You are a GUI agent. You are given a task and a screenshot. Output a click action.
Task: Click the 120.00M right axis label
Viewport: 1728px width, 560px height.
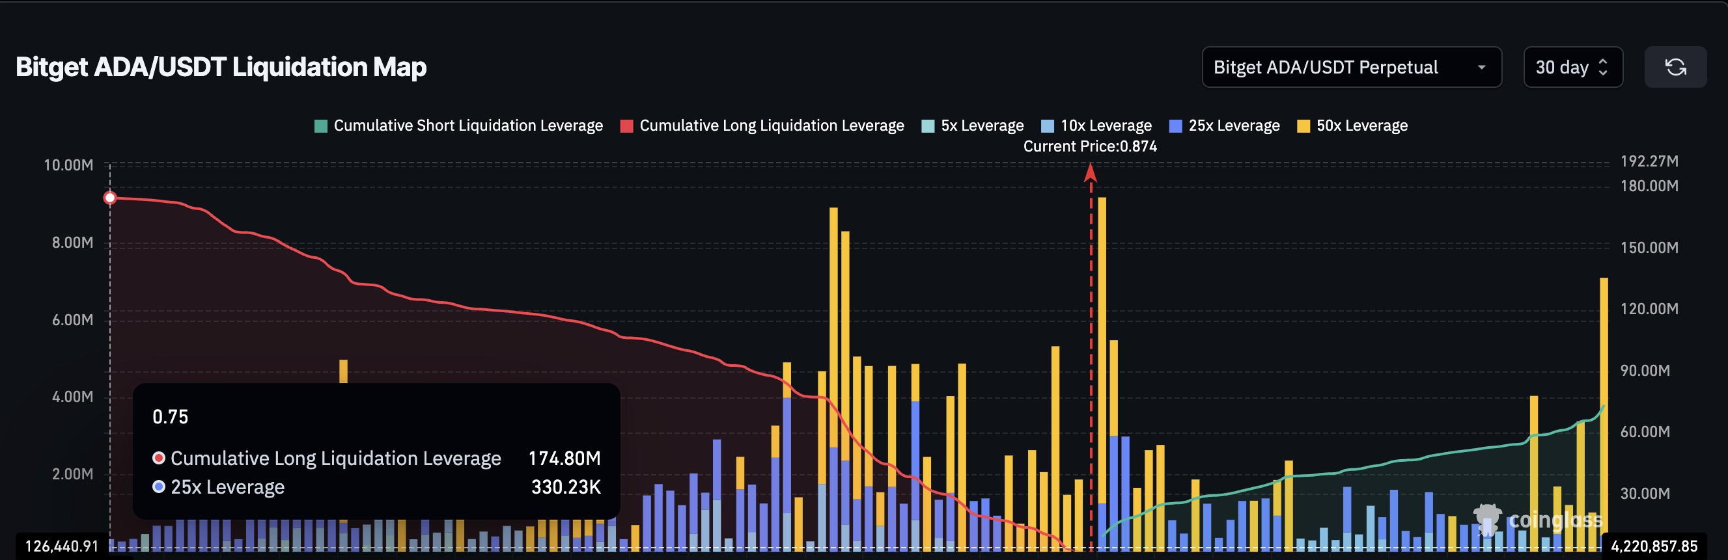1649,309
